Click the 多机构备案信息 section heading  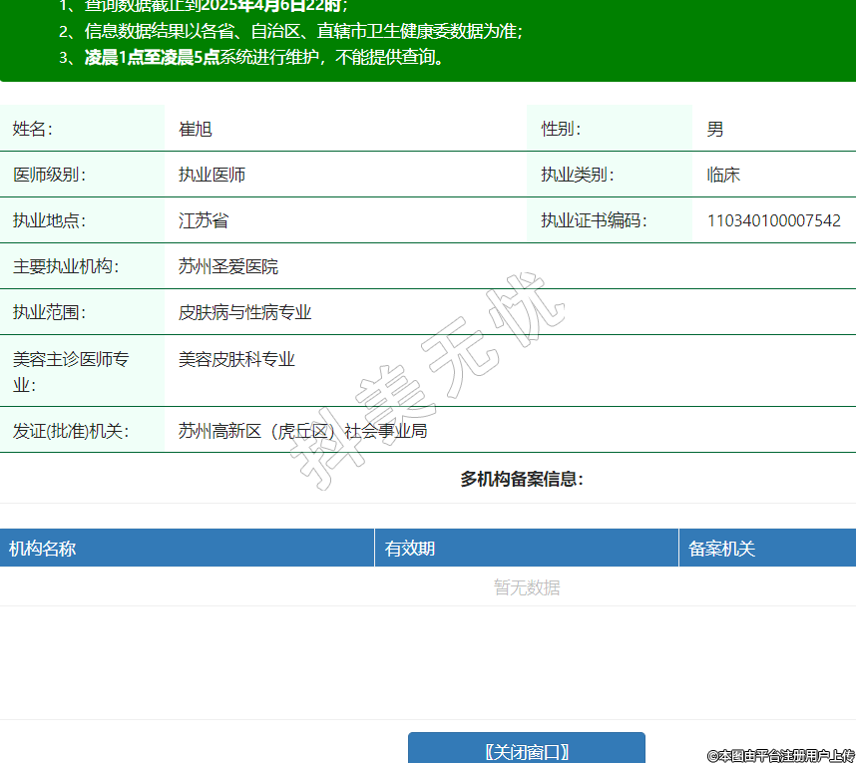(x=522, y=479)
